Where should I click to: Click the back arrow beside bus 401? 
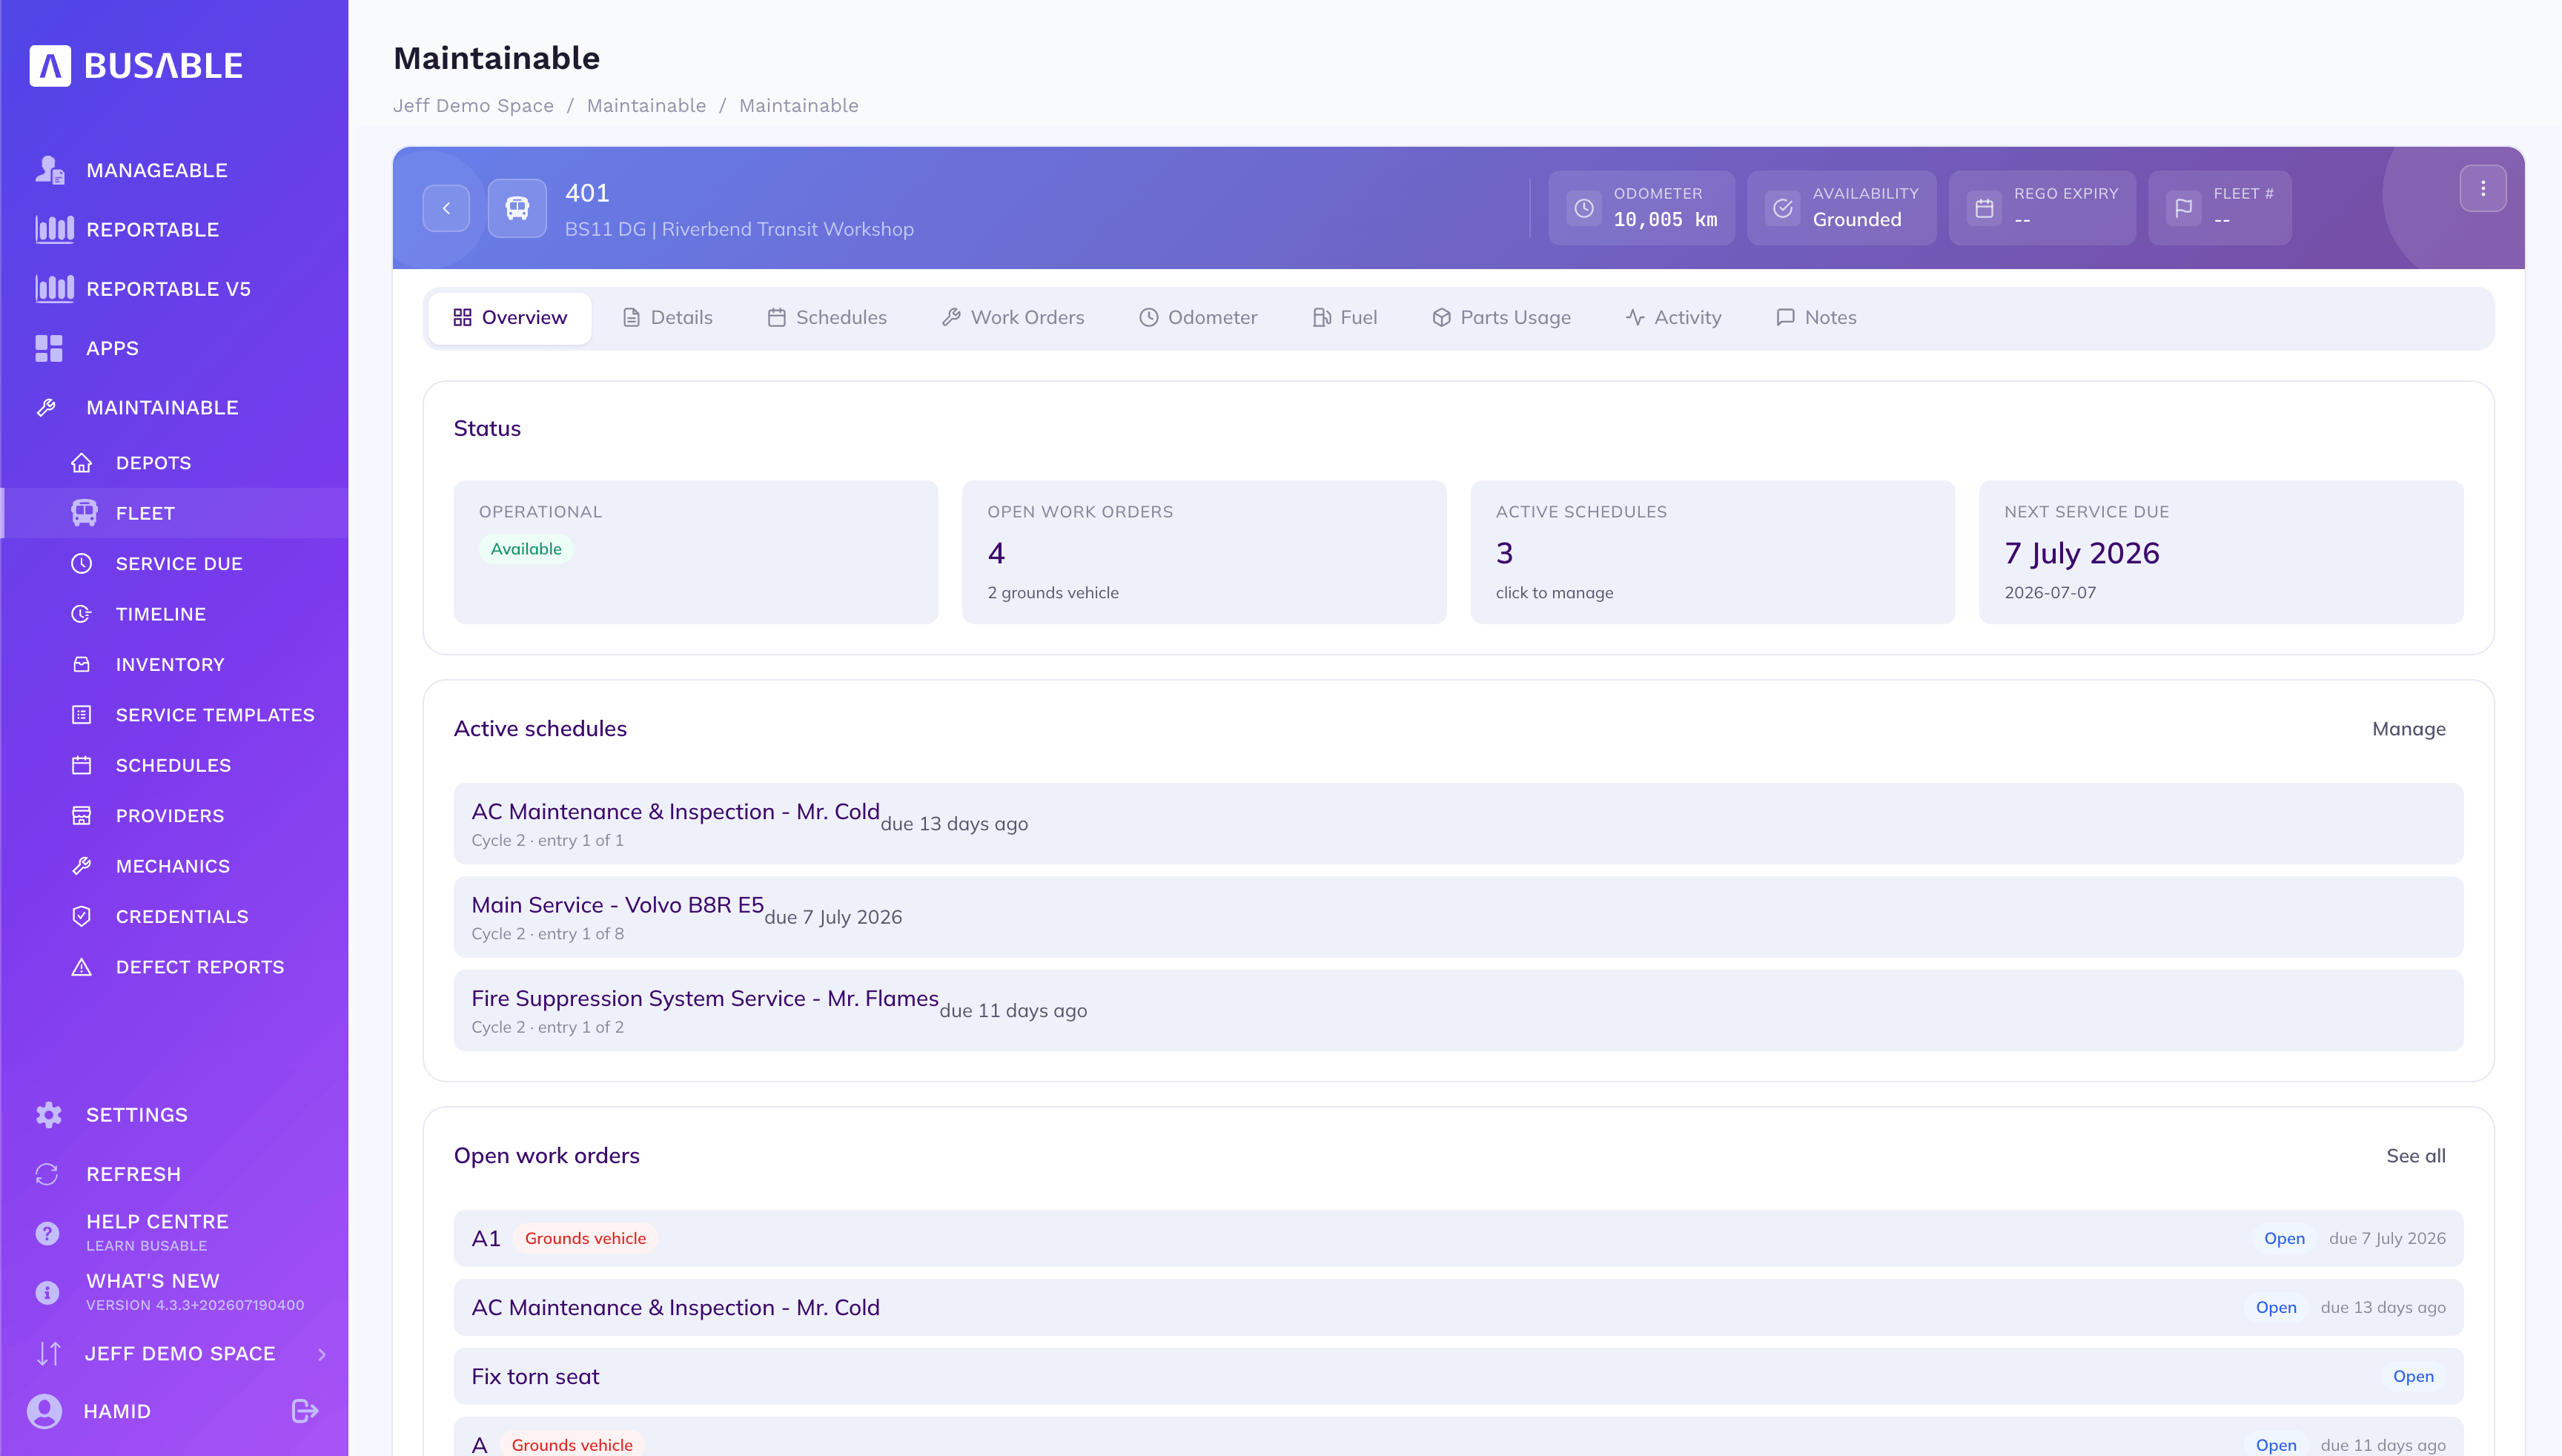pyautogui.click(x=446, y=208)
